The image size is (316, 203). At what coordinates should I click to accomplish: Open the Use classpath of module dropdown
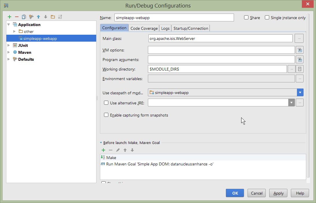tap(300, 93)
